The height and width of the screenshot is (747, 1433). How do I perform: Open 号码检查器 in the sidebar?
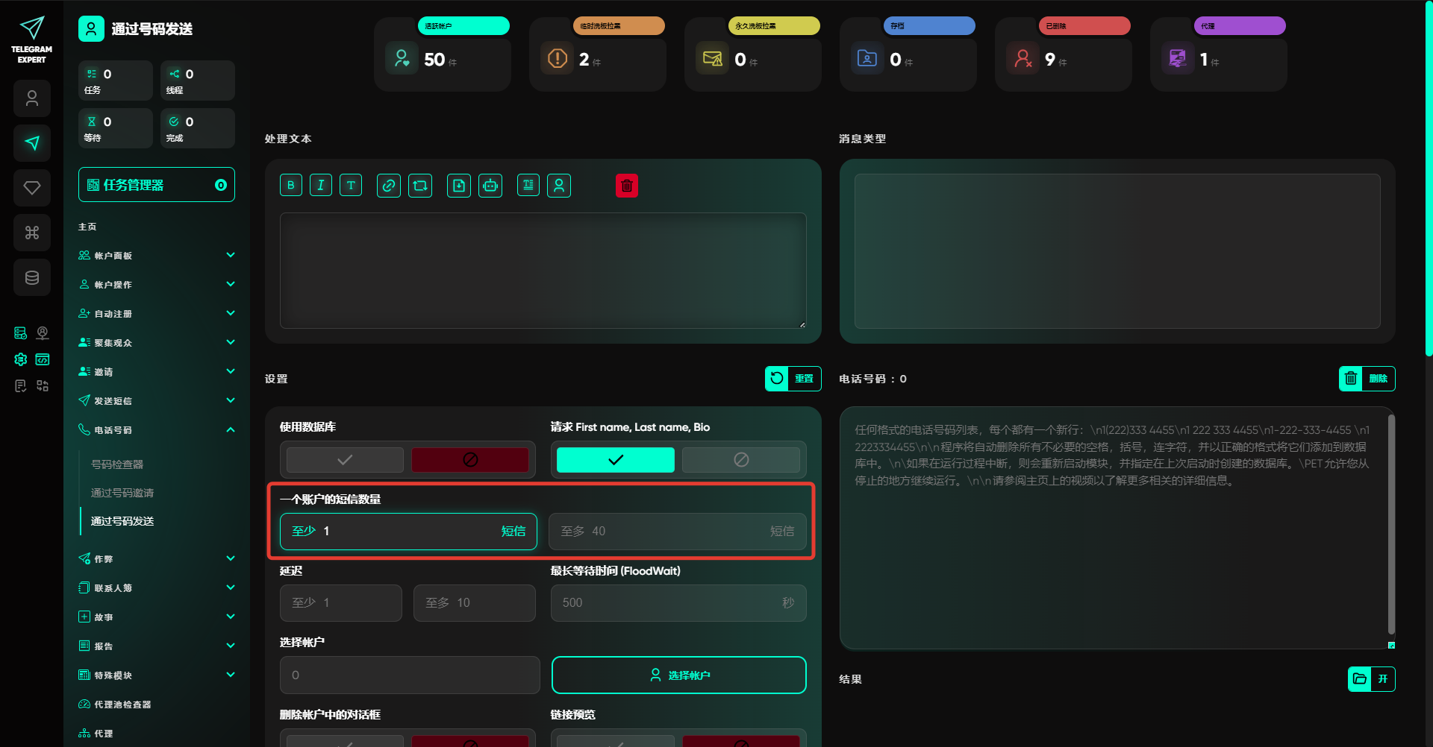pos(117,464)
